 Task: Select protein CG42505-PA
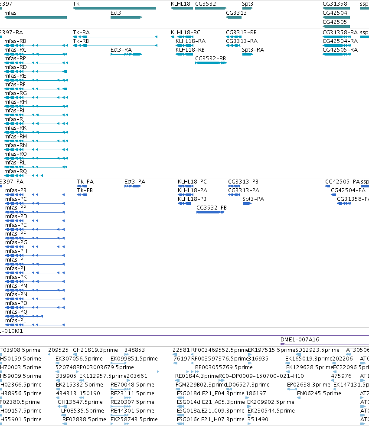[x=328, y=186]
